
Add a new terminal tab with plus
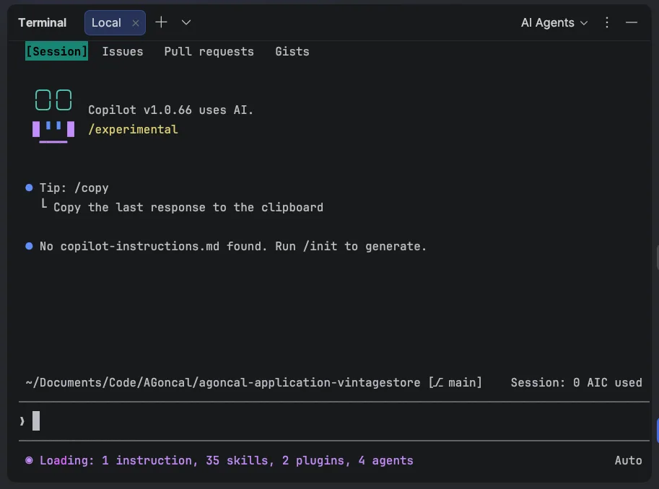tap(161, 22)
